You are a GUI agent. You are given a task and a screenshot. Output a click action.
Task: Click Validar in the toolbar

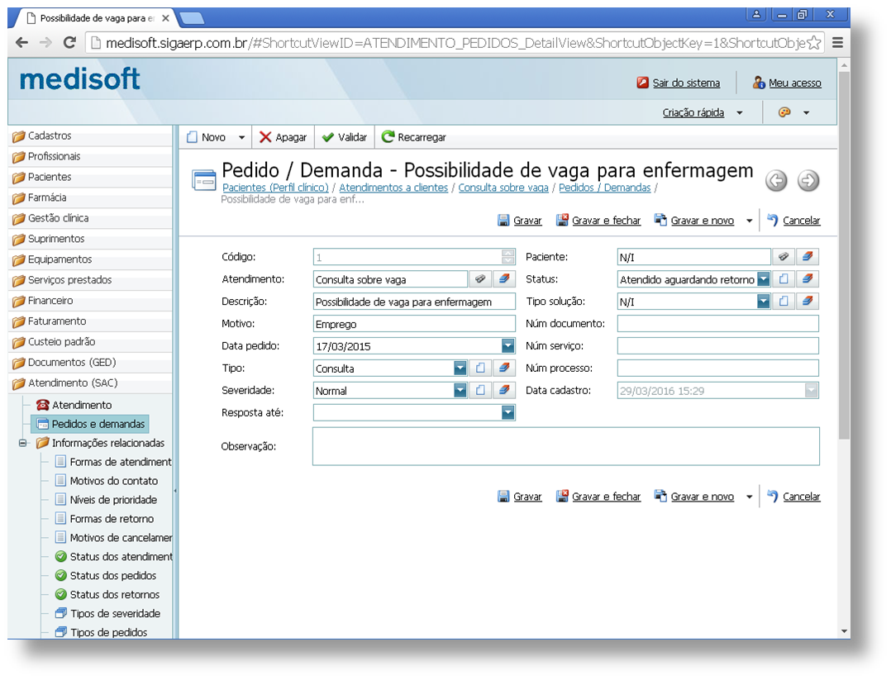click(x=345, y=137)
